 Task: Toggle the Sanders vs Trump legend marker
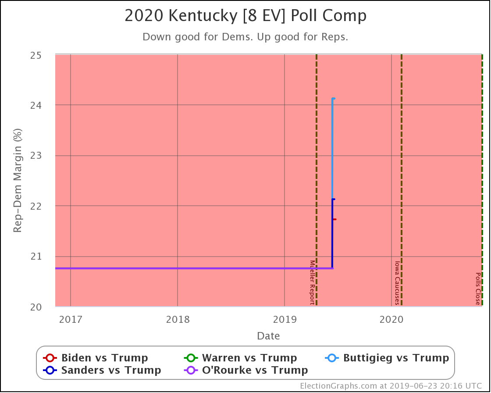50,370
